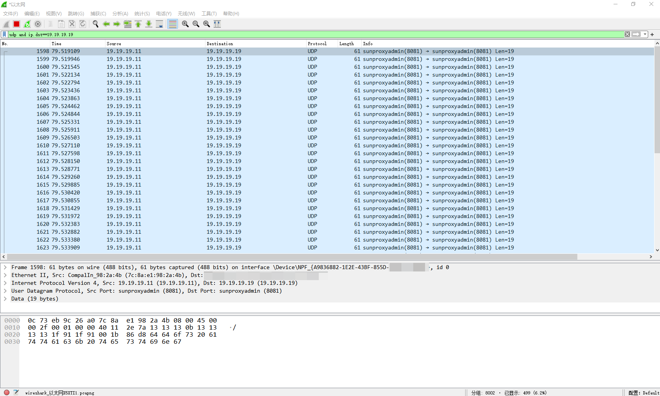Open find packet magnifier tool

pyautogui.click(x=96, y=24)
